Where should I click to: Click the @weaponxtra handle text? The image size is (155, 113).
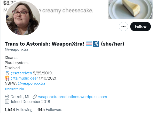[17, 49]
